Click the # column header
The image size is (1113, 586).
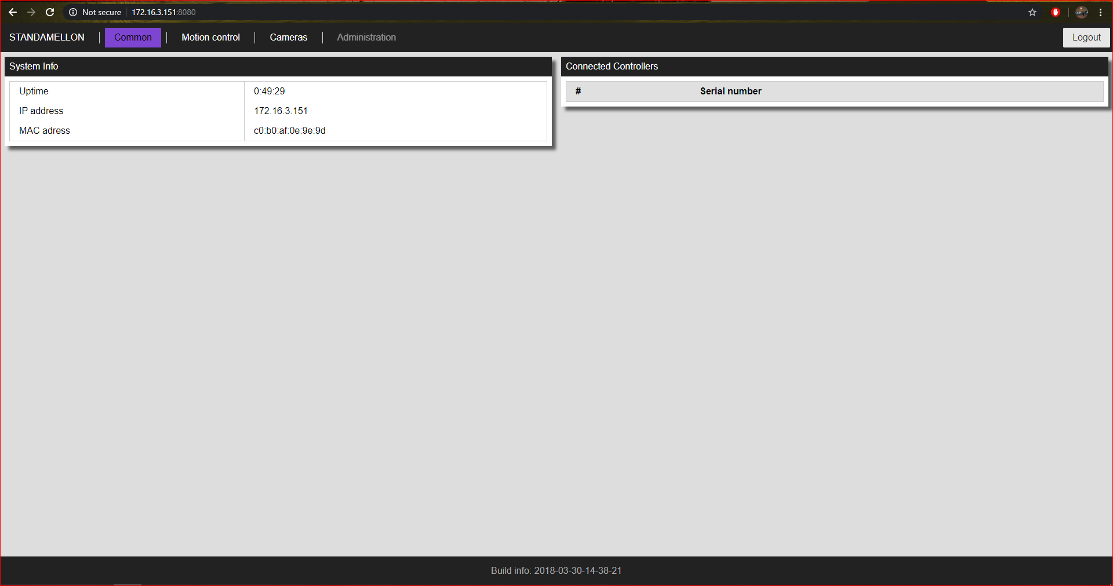click(x=578, y=91)
